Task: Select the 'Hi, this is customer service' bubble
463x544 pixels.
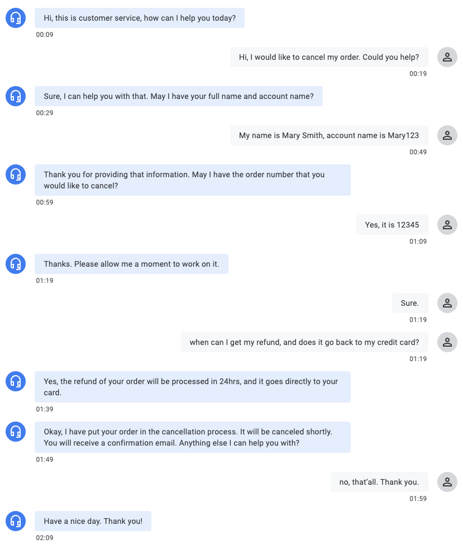Action: pyautogui.click(x=140, y=18)
